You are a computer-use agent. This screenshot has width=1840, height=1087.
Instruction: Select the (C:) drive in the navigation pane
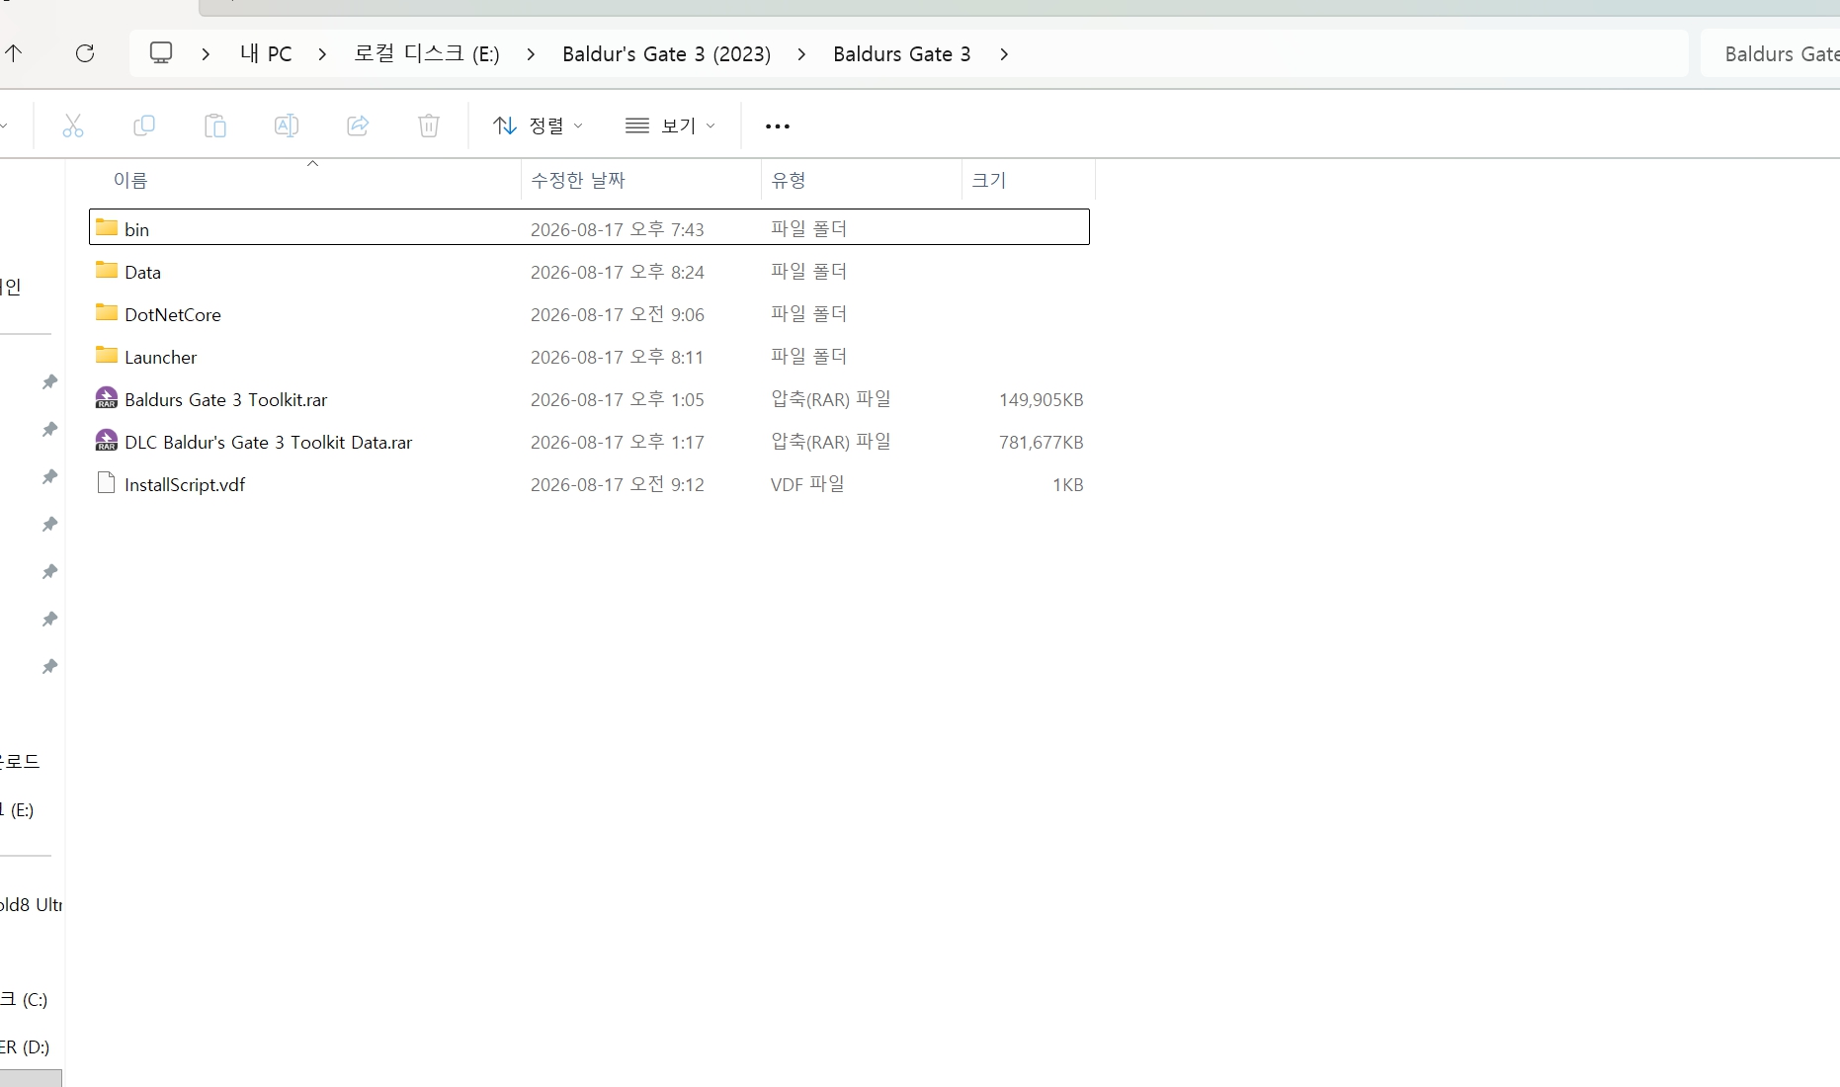pyautogui.click(x=24, y=999)
